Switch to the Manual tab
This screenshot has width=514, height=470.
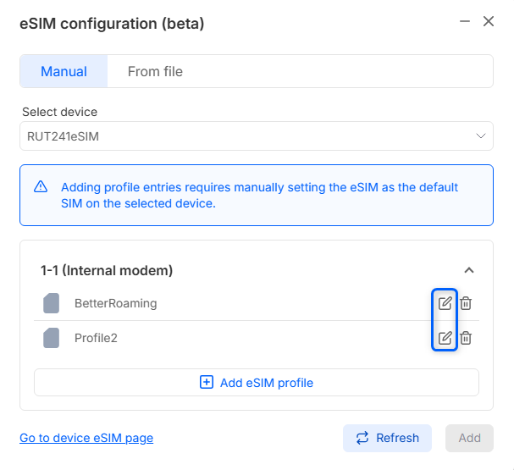click(x=64, y=71)
